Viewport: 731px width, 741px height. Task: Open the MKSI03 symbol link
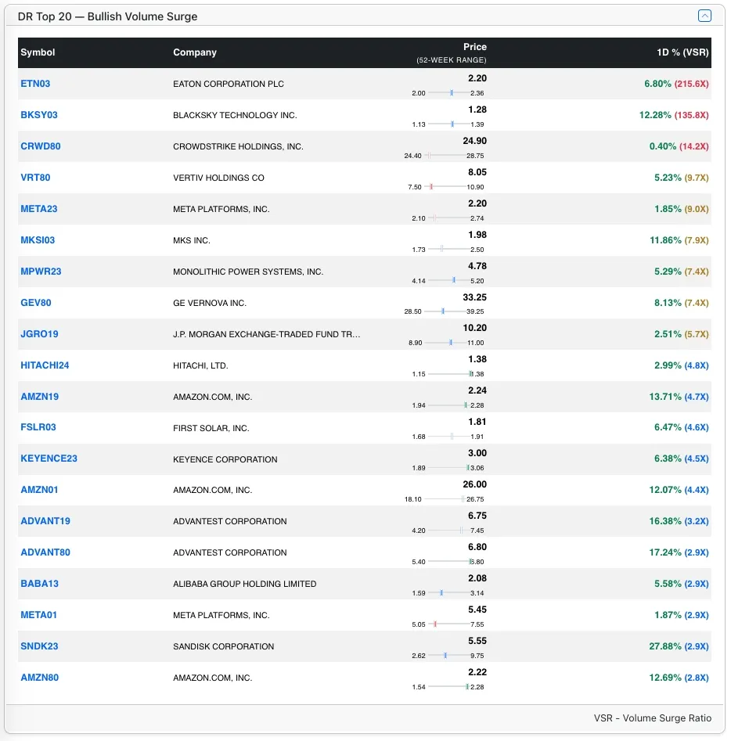pyautogui.click(x=38, y=240)
